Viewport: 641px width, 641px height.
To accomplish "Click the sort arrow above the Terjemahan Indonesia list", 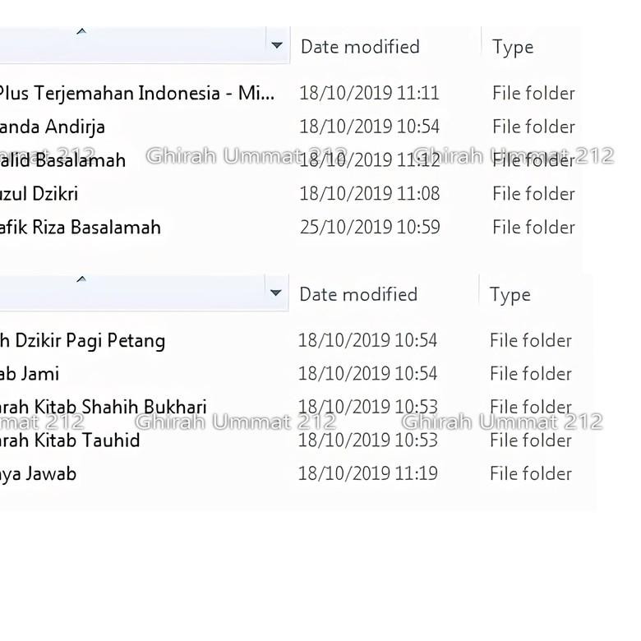I will pyautogui.click(x=81, y=32).
